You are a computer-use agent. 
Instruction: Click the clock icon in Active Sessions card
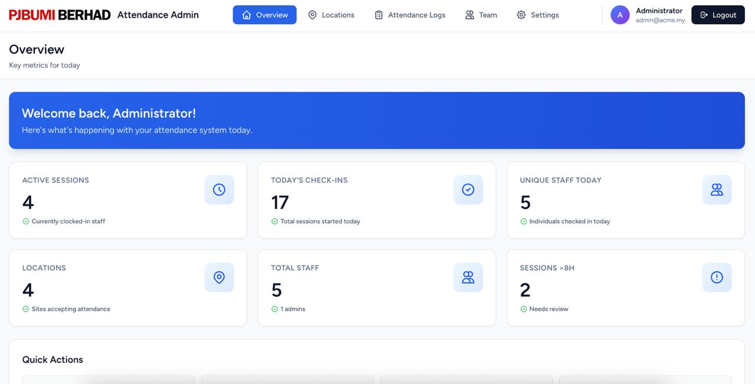point(219,190)
